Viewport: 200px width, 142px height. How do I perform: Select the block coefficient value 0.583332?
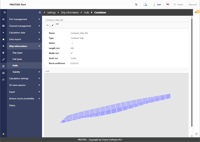(x=74, y=63)
